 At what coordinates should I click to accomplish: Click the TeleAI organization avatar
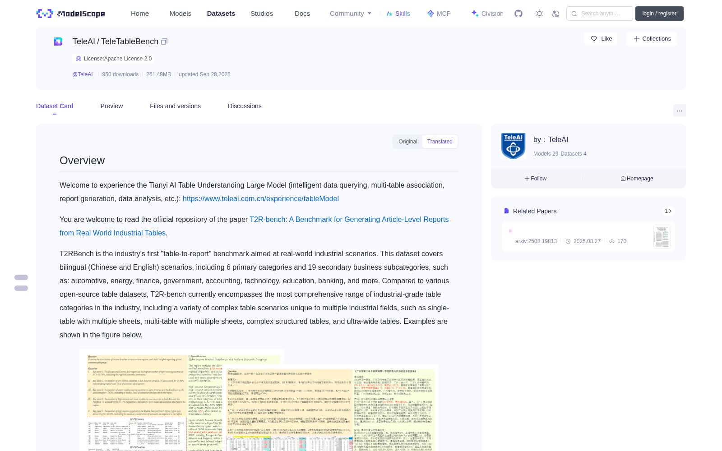click(514, 146)
